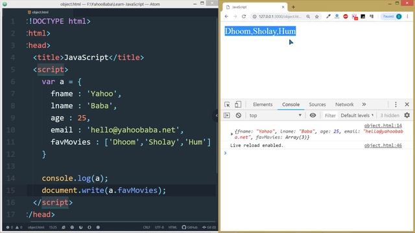Switch to the Console tab

pyautogui.click(x=290, y=104)
